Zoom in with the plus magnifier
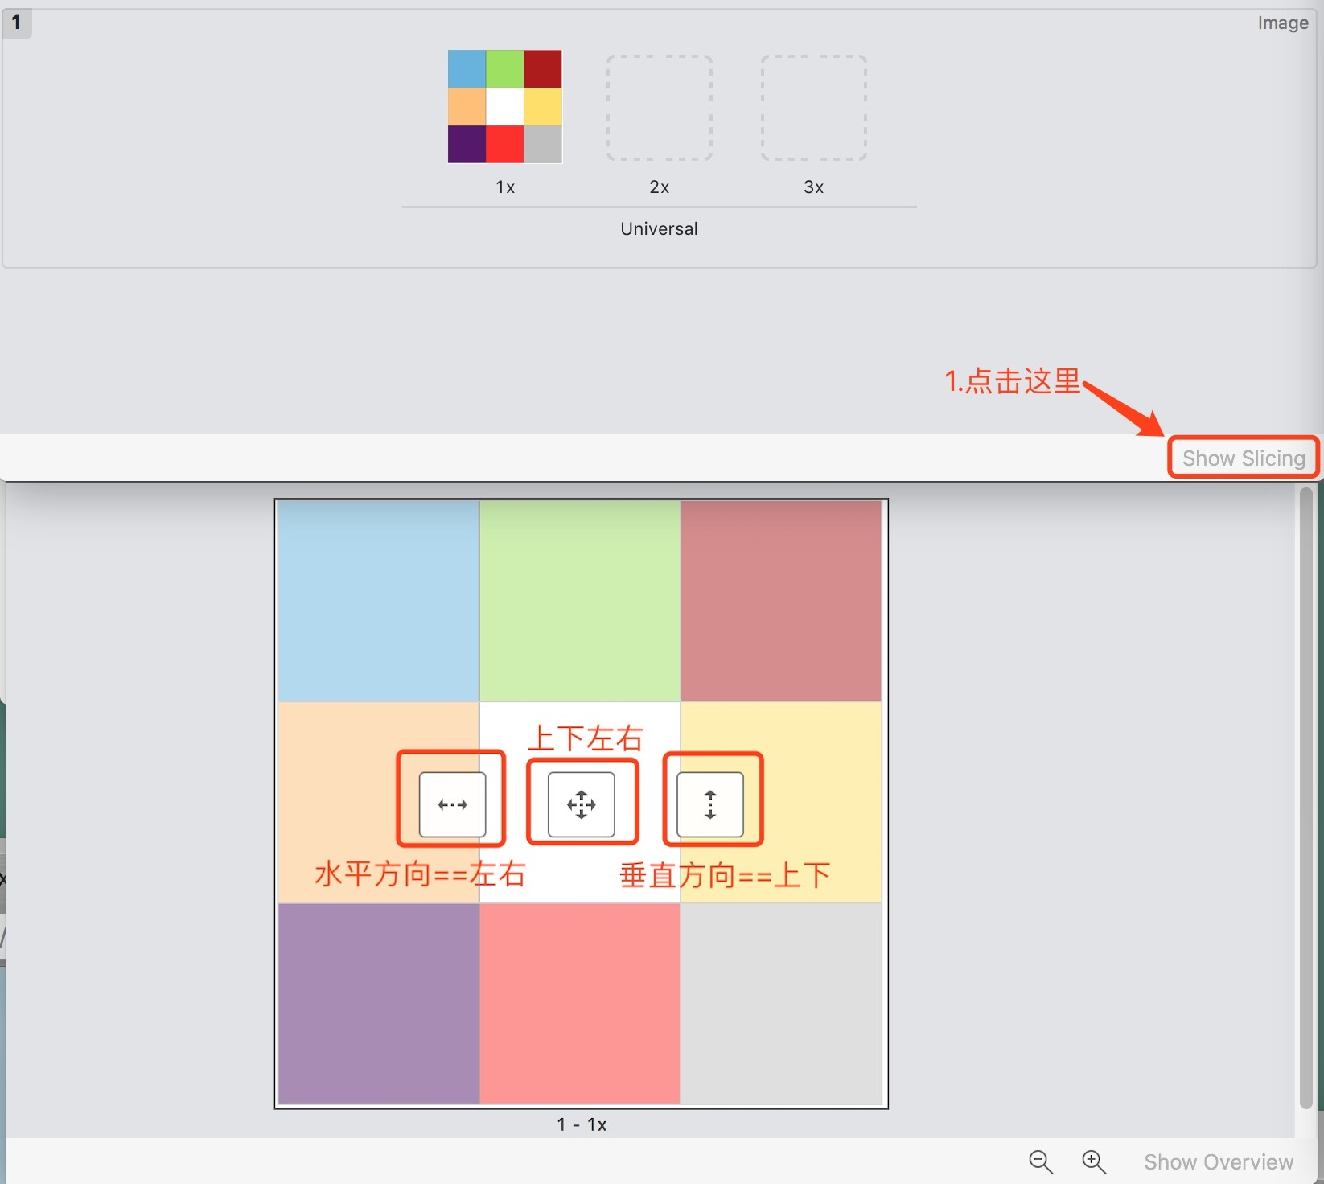 click(x=1094, y=1161)
